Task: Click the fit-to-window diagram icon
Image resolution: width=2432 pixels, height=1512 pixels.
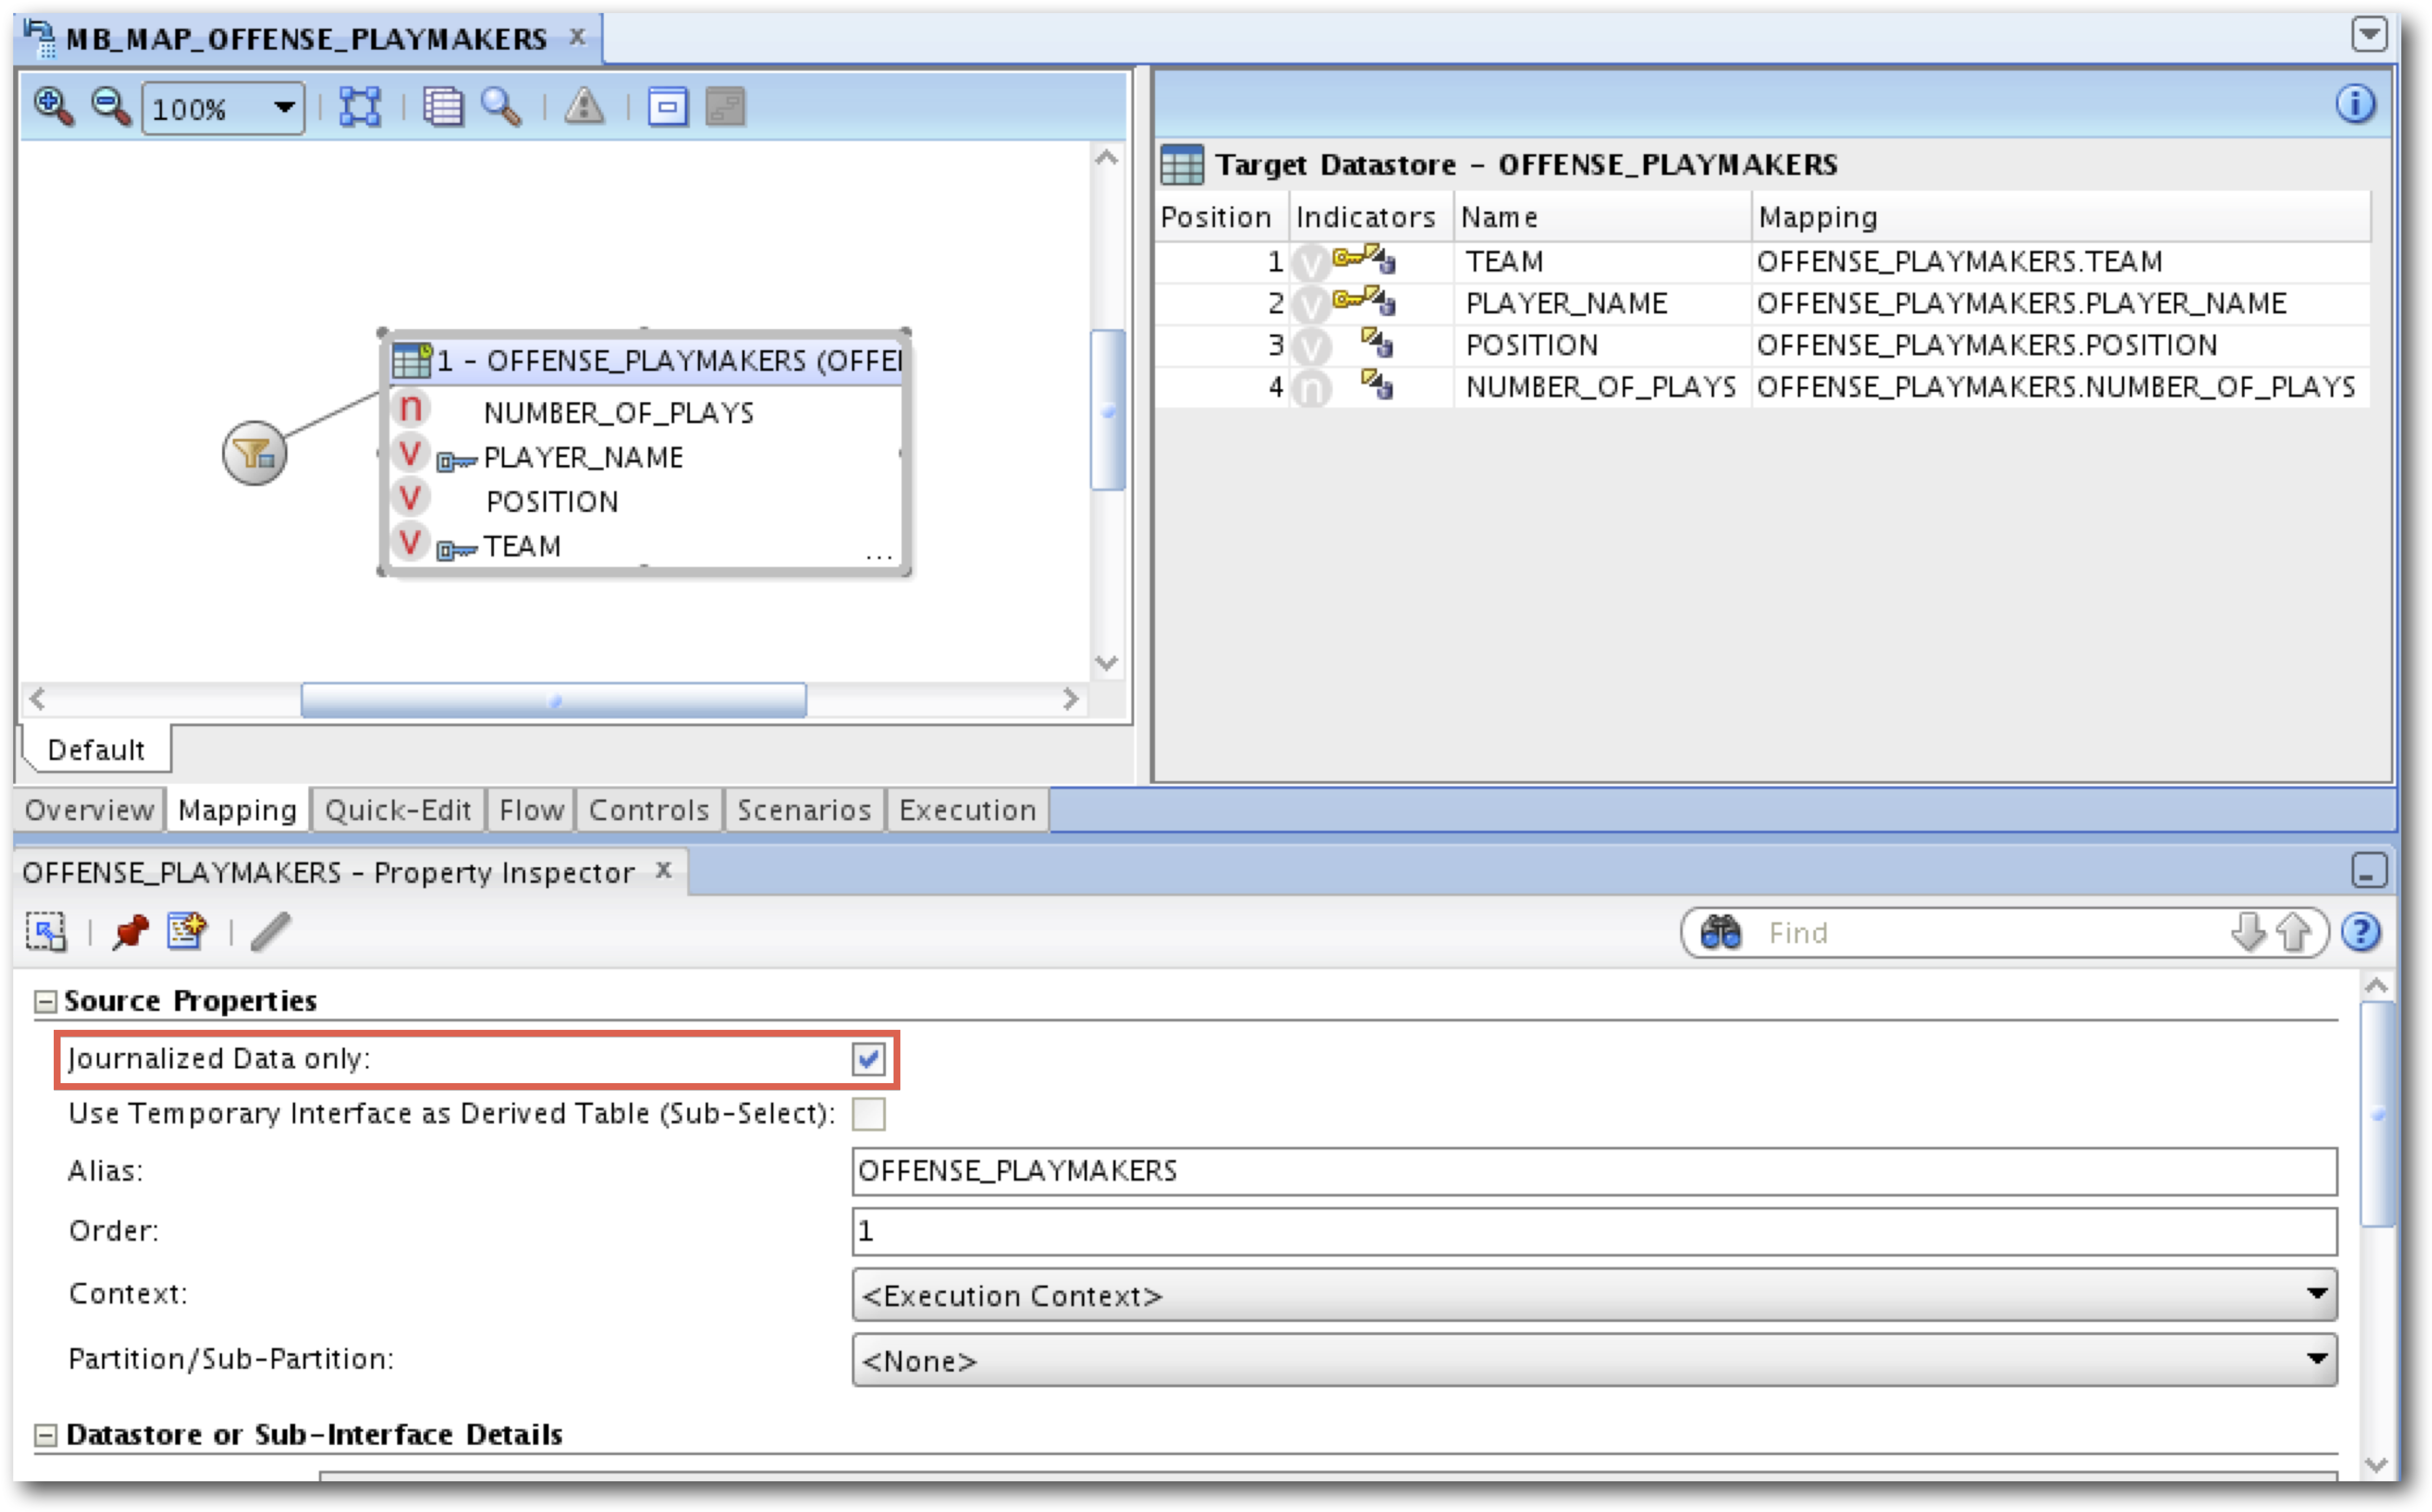Action: pyautogui.click(x=360, y=106)
